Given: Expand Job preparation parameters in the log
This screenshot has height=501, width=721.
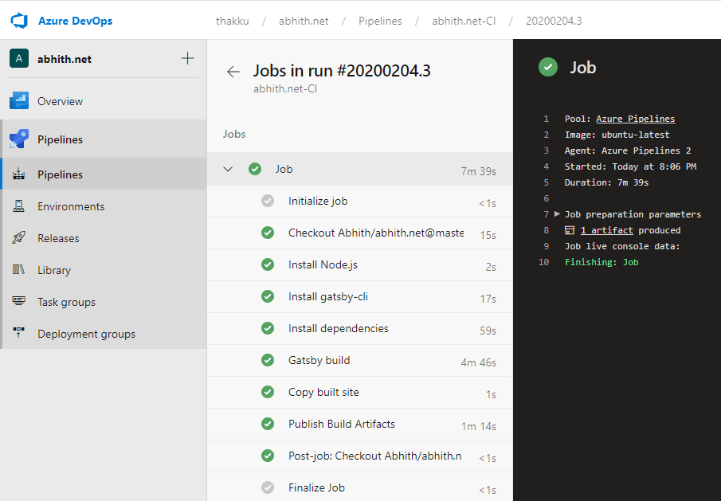Looking at the screenshot, I should pos(558,214).
